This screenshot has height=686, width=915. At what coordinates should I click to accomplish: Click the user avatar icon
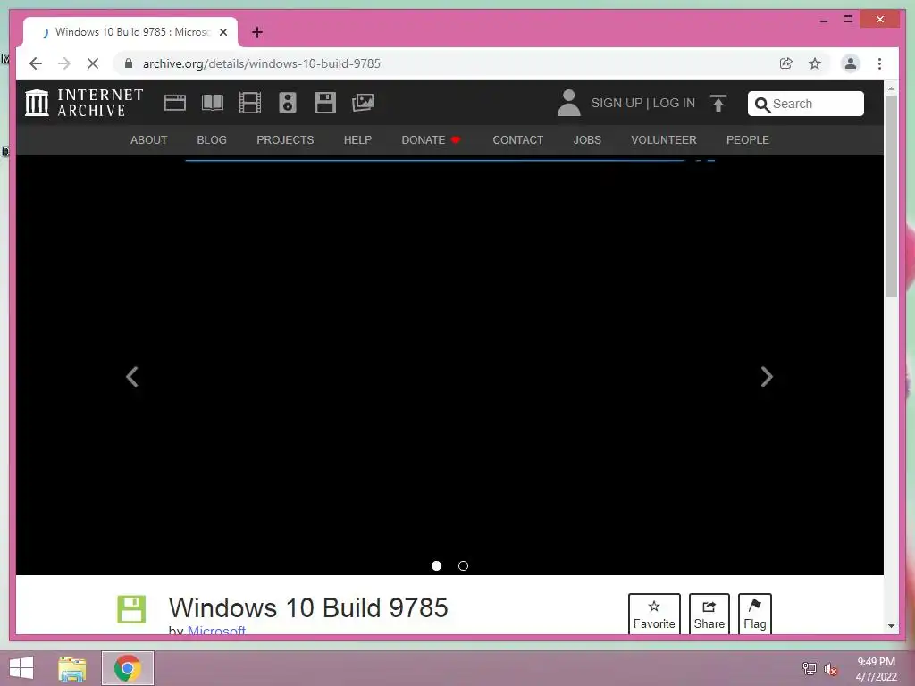pyautogui.click(x=568, y=104)
